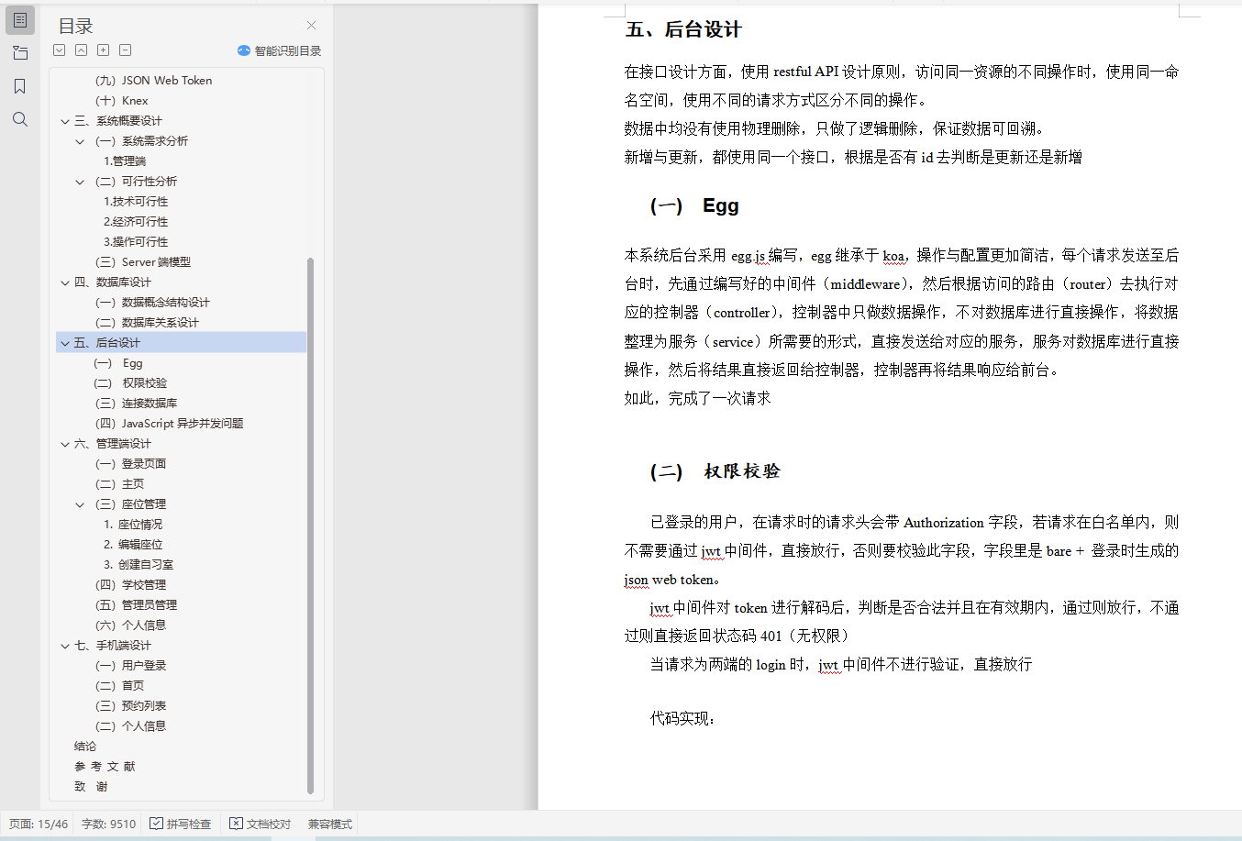
Task: Go to 3.操作可行性 heading
Action: [x=136, y=242]
